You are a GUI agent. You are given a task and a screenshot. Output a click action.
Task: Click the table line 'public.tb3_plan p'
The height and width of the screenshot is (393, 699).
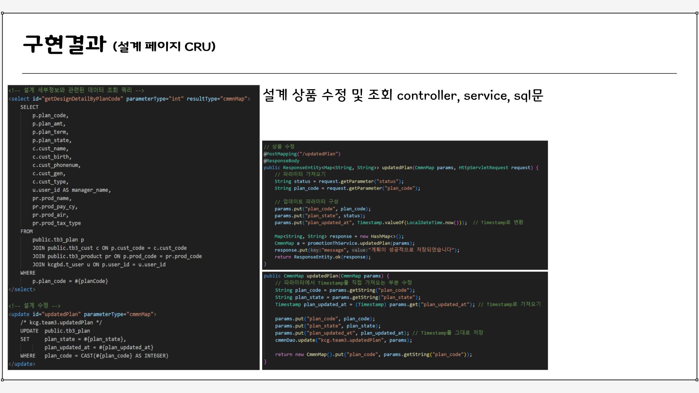click(58, 240)
